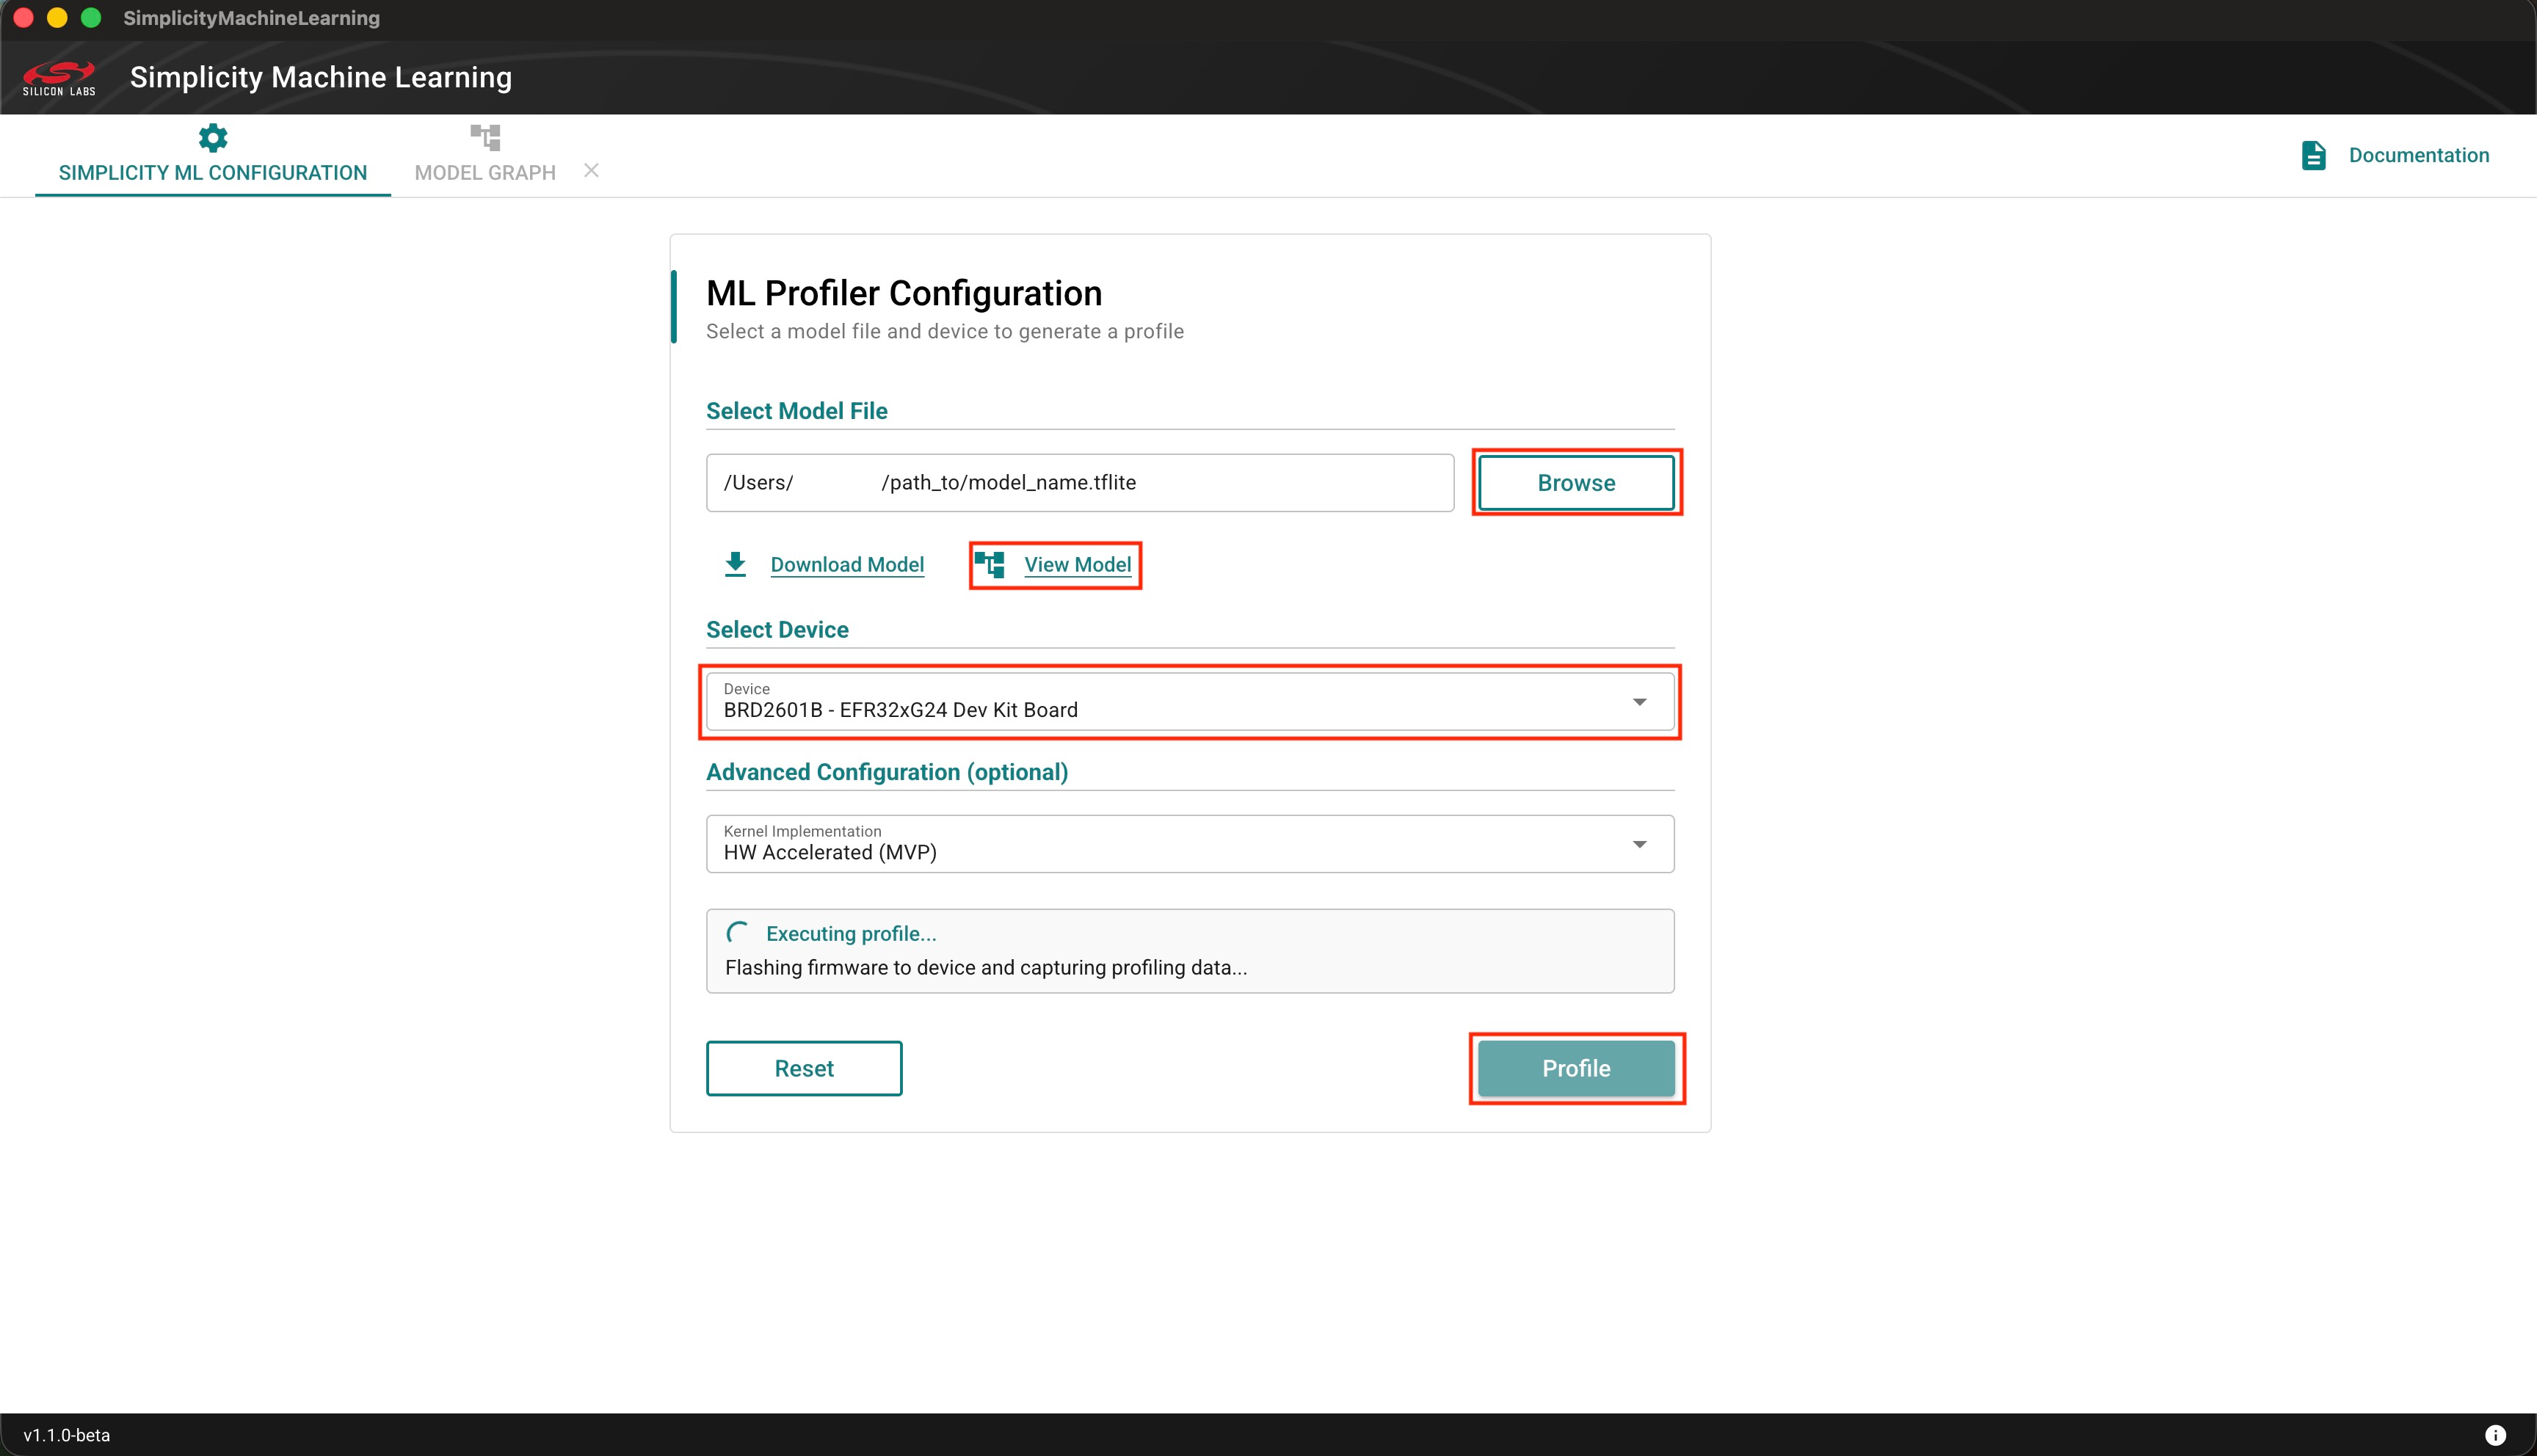Click the Download Model link
This screenshot has width=2537, height=1456.
coord(847,565)
